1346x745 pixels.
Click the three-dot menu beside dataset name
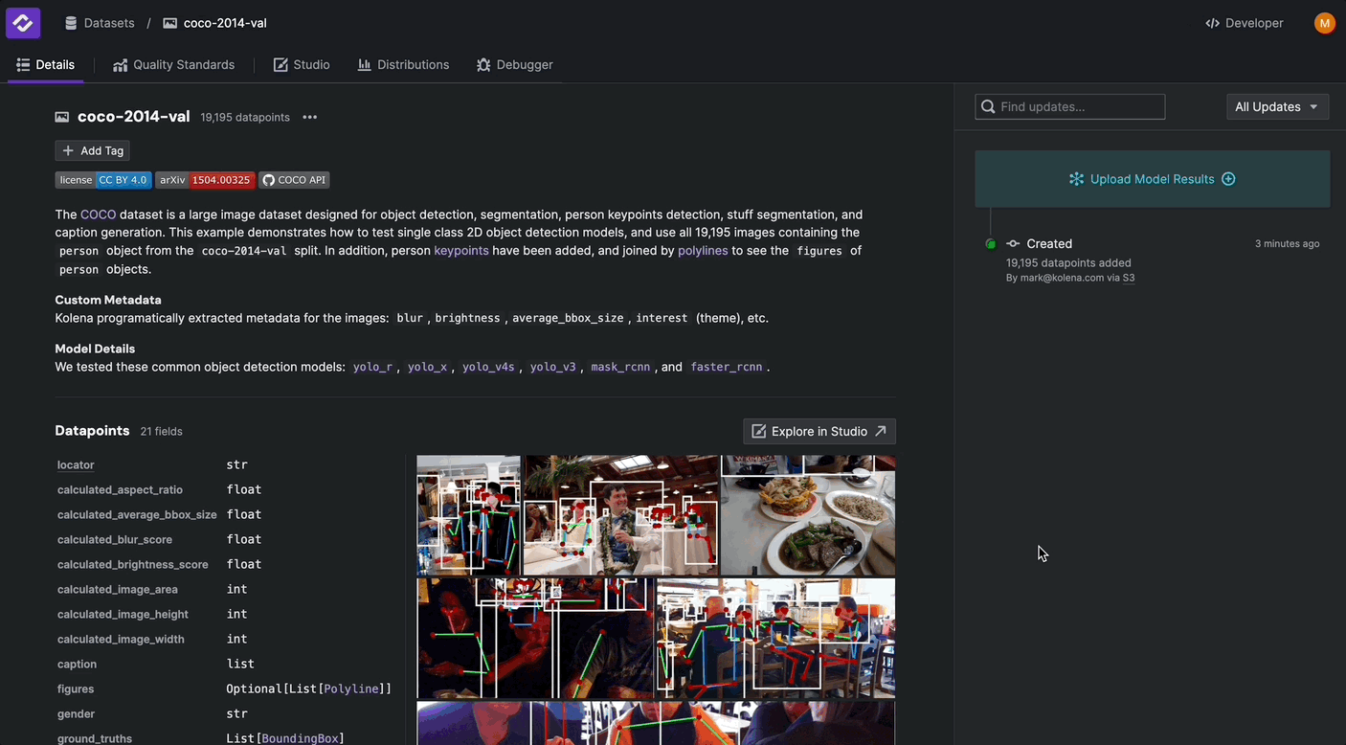[x=309, y=118]
